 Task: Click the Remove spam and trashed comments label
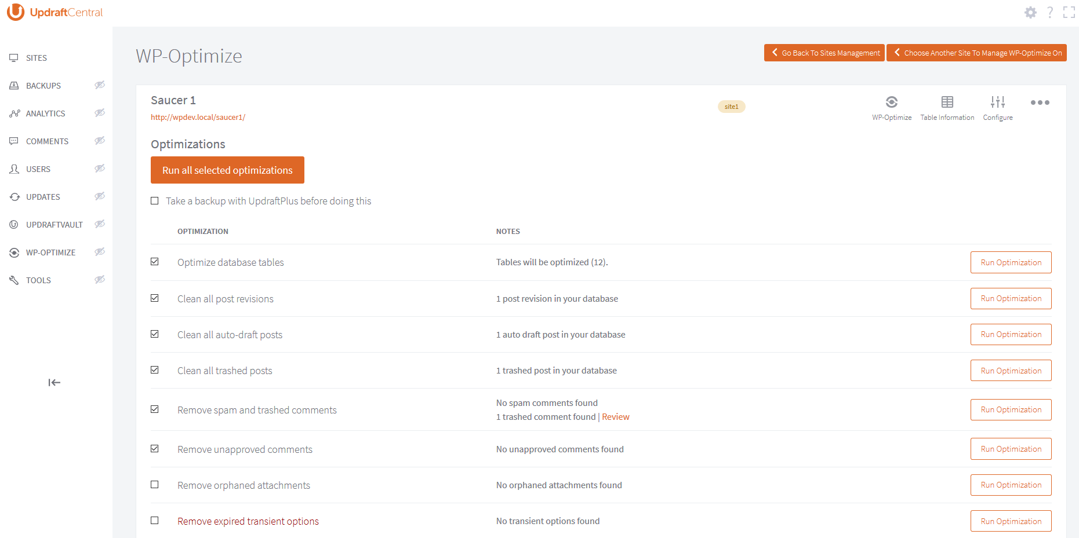coord(257,410)
